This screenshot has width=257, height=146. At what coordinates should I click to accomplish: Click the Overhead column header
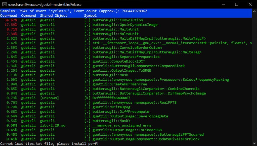point(9,16)
